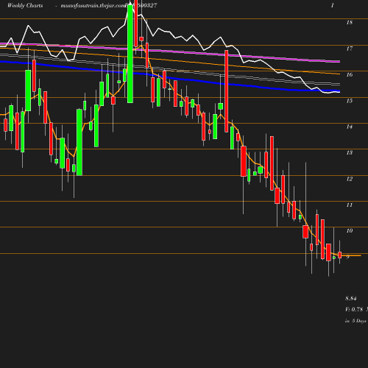368x368 pixels.
Task: Click the "14" price axis label
Action: [x=350, y=127]
